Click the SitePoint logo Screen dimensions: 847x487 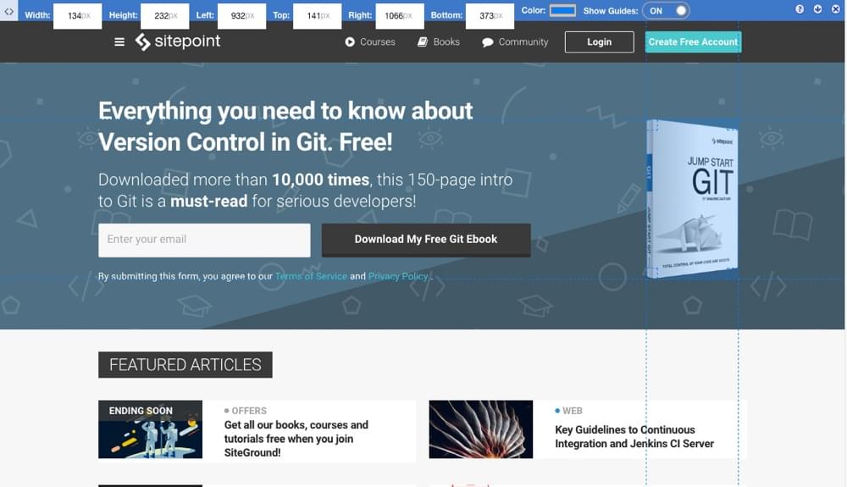pyautogui.click(x=178, y=42)
